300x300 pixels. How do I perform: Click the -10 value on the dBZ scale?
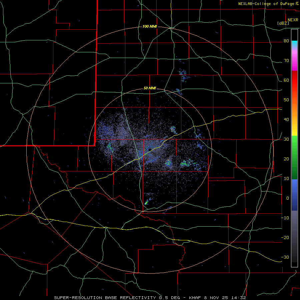tap(285, 218)
